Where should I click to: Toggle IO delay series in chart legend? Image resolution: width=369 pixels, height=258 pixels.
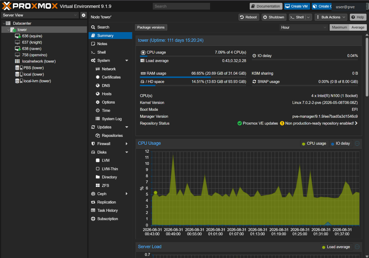tap(340, 144)
